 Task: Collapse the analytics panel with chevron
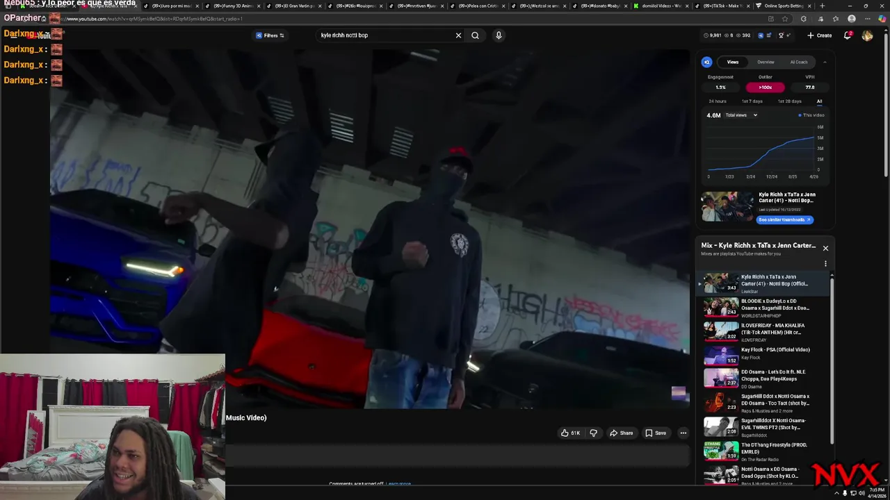tap(825, 62)
